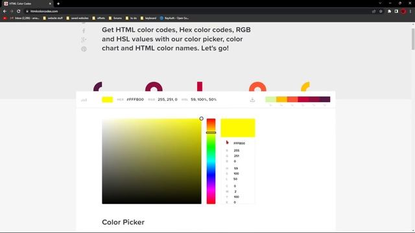Select the HTML Color Codes browser tab

click(27, 4)
